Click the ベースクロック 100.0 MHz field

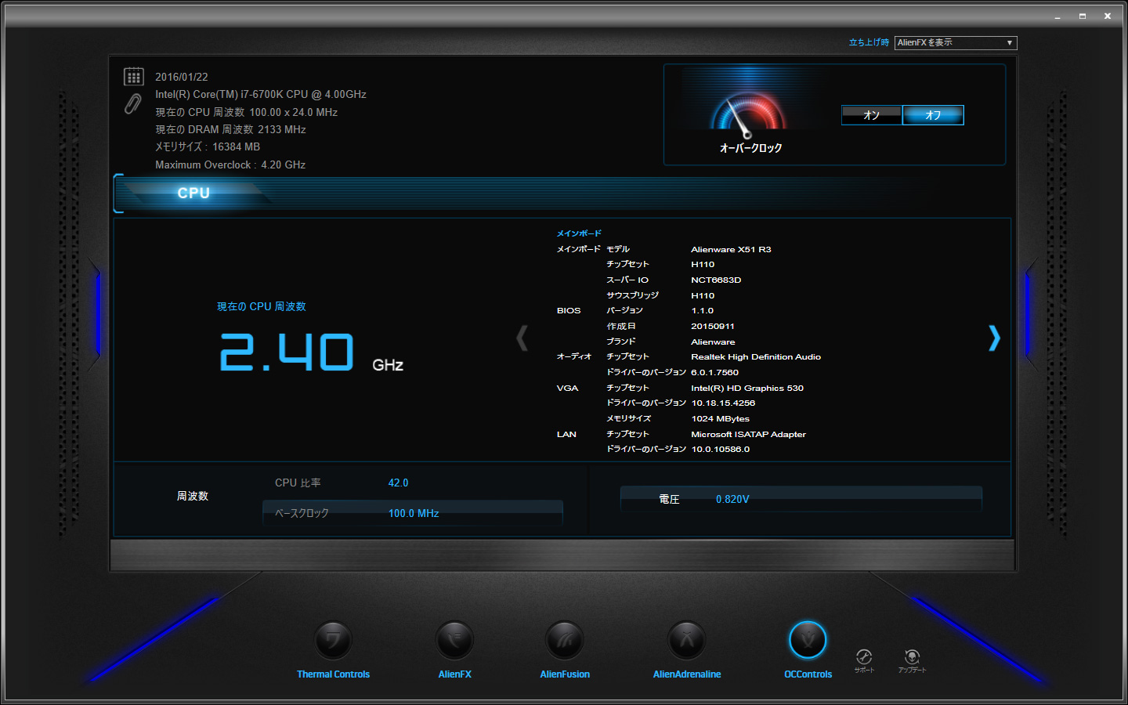[413, 513]
